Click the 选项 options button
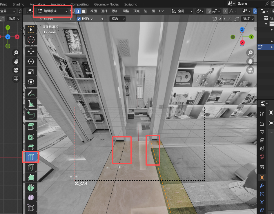The image size is (274, 214). (249, 19)
